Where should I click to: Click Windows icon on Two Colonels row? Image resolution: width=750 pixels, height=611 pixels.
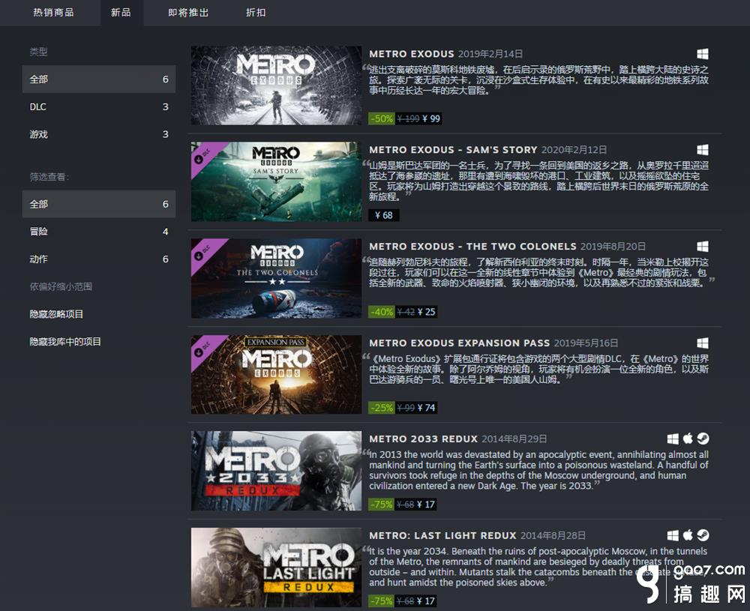point(702,247)
